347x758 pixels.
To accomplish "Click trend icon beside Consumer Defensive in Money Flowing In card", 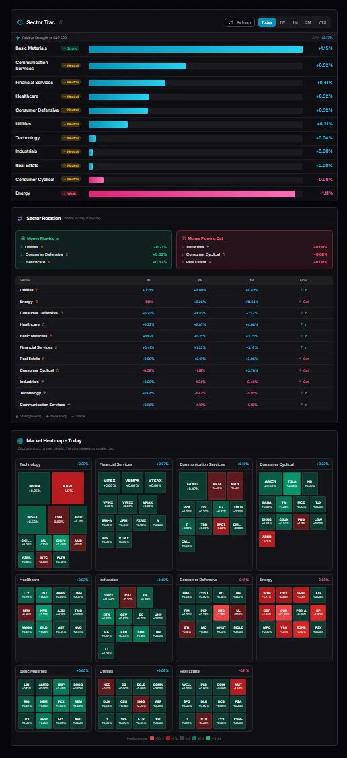I will [x=67, y=254].
